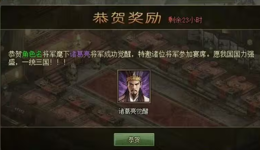The width and height of the screenshot is (260, 150).
Task: Click the stone staircase in the background
Action: (x=56, y=79)
